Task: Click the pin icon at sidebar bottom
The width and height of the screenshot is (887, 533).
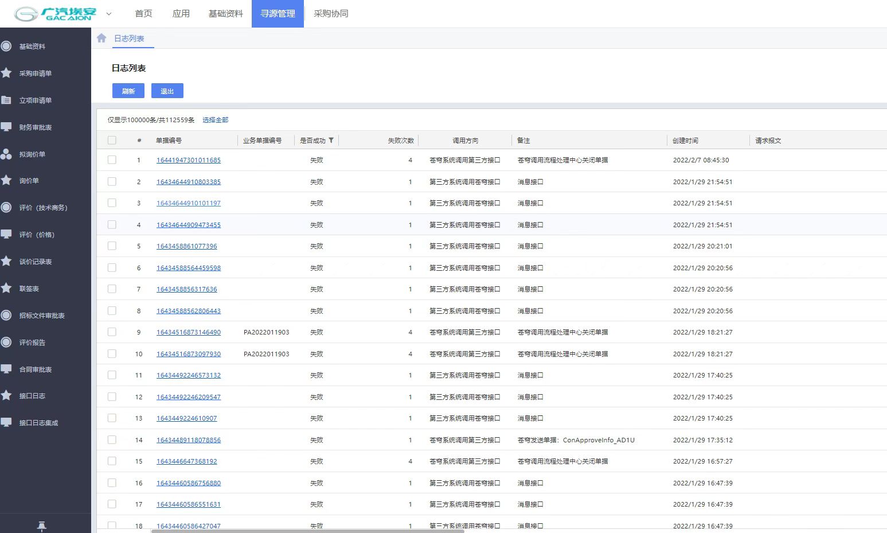Action: click(41, 526)
